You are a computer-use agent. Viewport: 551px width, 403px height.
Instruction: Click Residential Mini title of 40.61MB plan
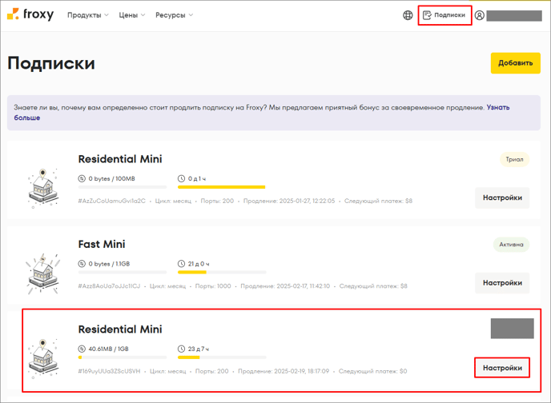[x=120, y=329]
